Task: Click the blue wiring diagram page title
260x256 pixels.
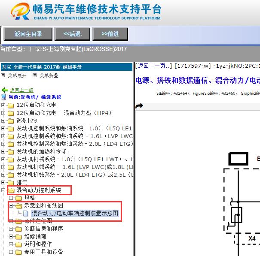Action: pos(198,81)
